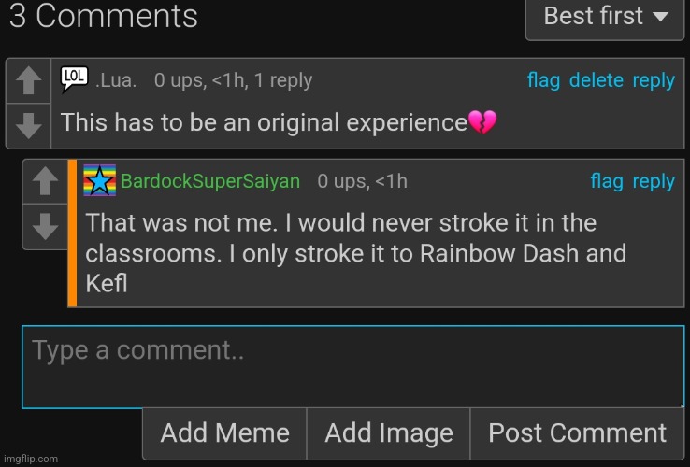The height and width of the screenshot is (467, 690).
Task: Focus the Type a comment field
Action: coord(353,366)
